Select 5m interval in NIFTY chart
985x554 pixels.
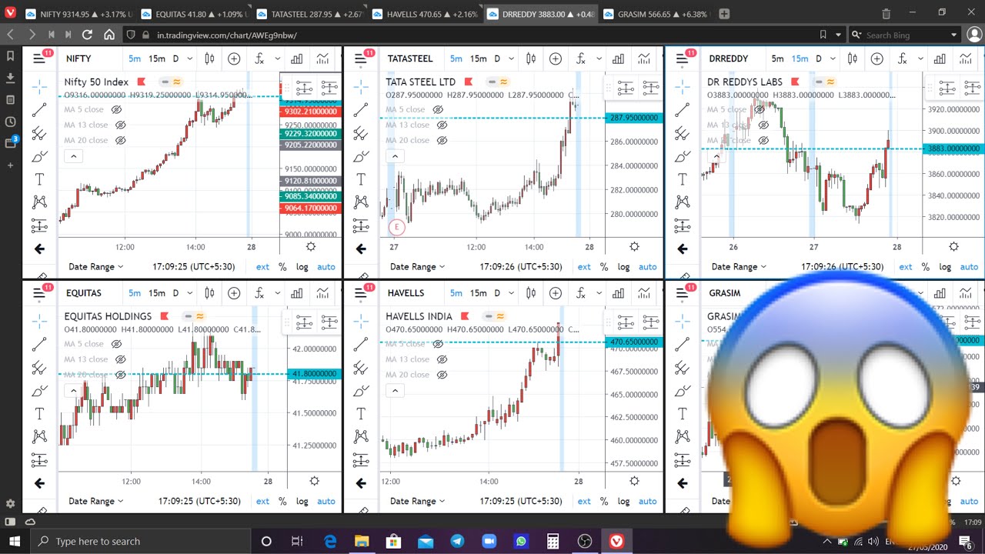[135, 58]
